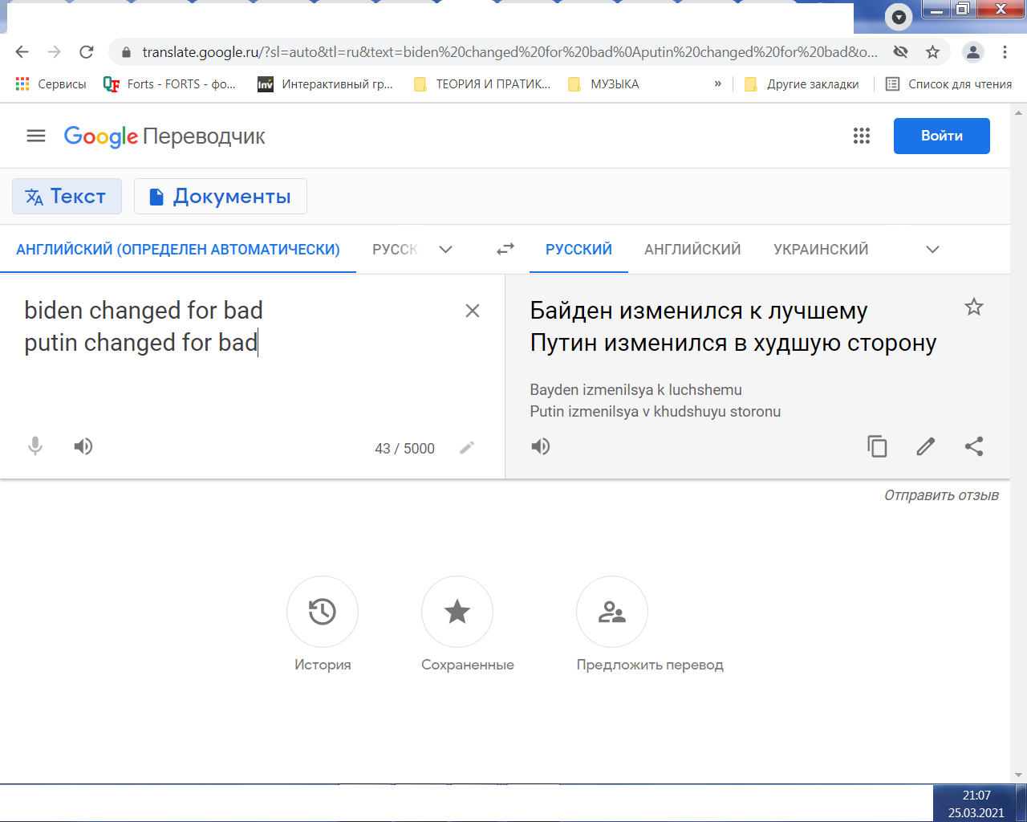
Task: Click the Отправить отзыв feedback link
Action: click(941, 495)
